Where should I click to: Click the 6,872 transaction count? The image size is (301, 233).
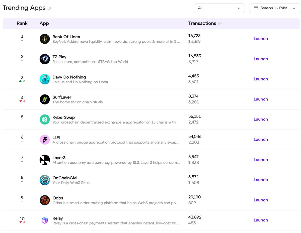tap(193, 177)
